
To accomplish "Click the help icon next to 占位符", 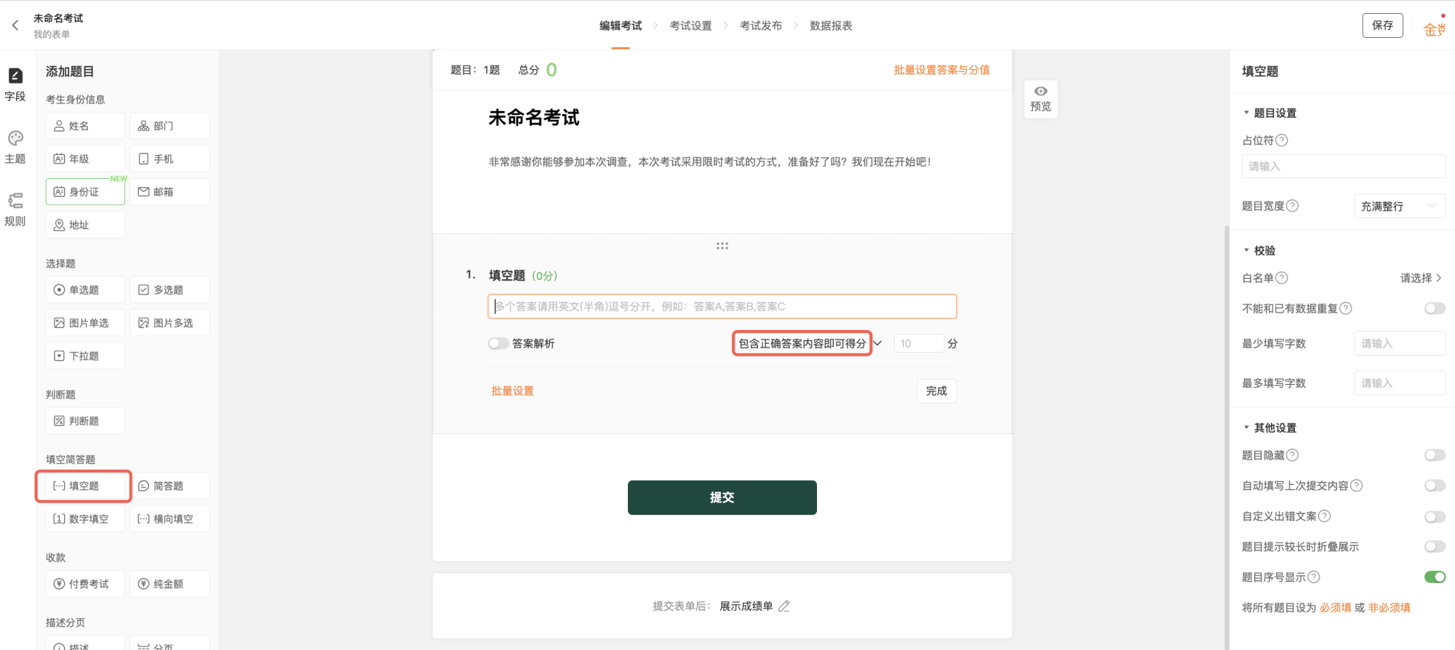I will coord(1282,140).
